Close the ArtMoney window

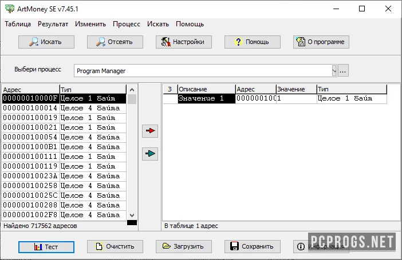coord(388,9)
